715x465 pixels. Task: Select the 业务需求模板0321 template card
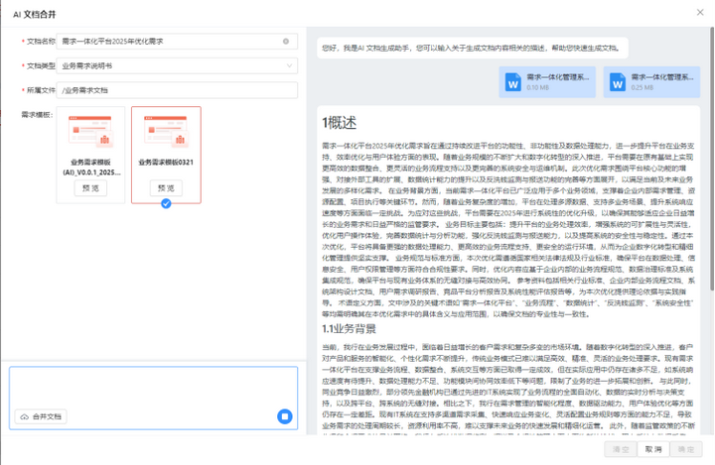[x=166, y=155]
